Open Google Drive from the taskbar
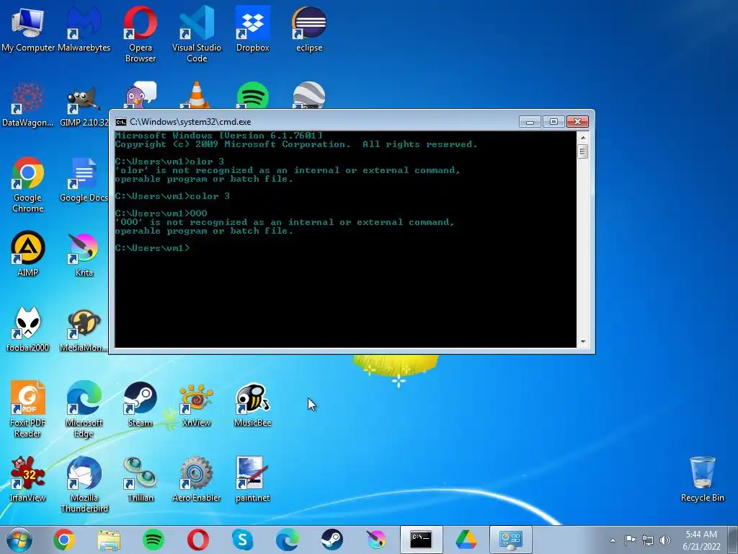The image size is (738, 554). click(466, 540)
